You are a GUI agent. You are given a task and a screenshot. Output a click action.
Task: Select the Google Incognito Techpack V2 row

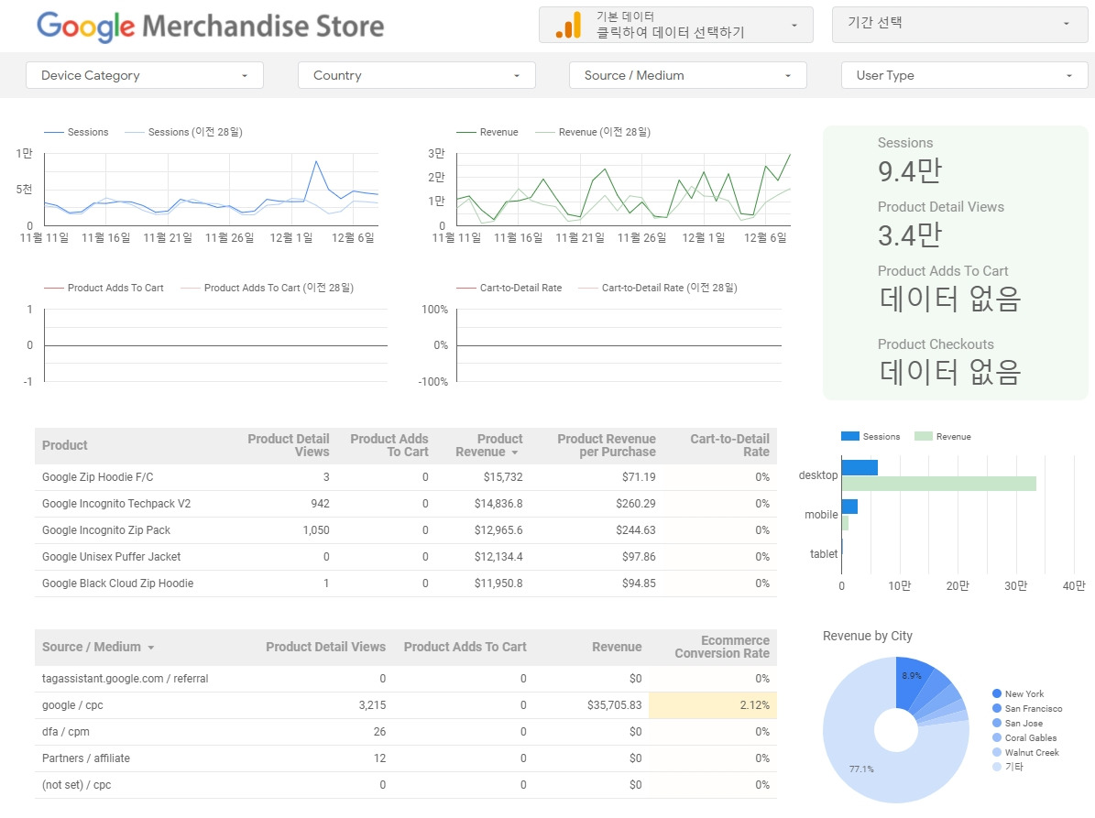point(406,504)
